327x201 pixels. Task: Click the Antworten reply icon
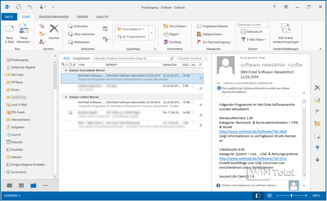[71, 26]
